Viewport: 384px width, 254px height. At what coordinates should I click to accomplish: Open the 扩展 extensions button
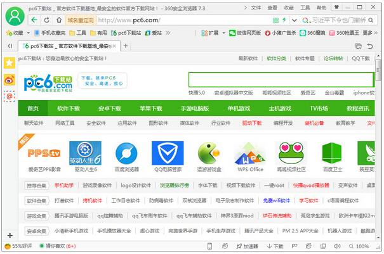click(x=210, y=33)
